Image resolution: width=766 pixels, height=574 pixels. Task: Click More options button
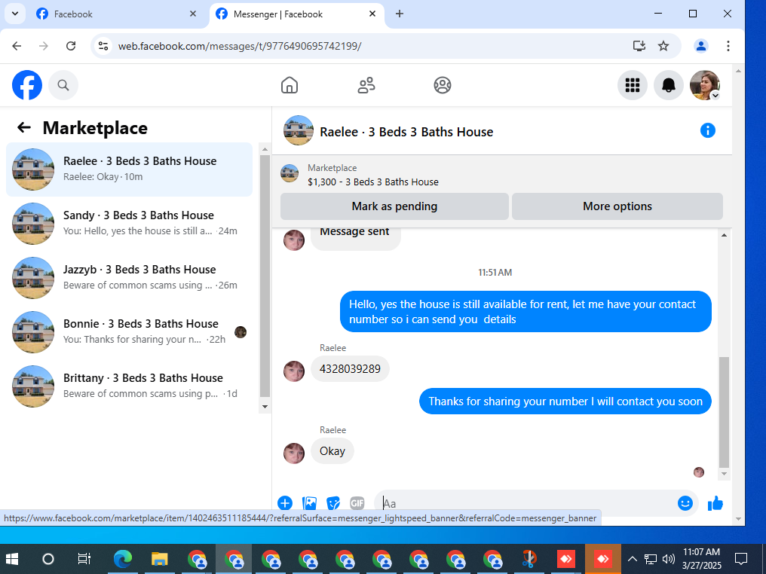click(x=617, y=206)
